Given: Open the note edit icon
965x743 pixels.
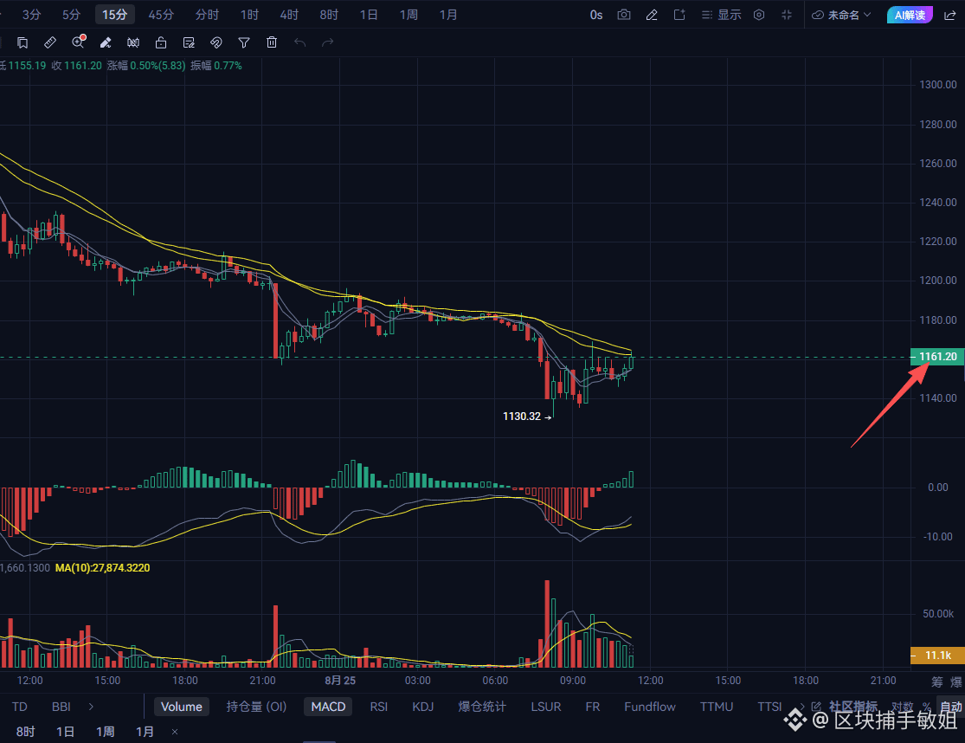Looking at the screenshot, I should pyautogui.click(x=189, y=42).
